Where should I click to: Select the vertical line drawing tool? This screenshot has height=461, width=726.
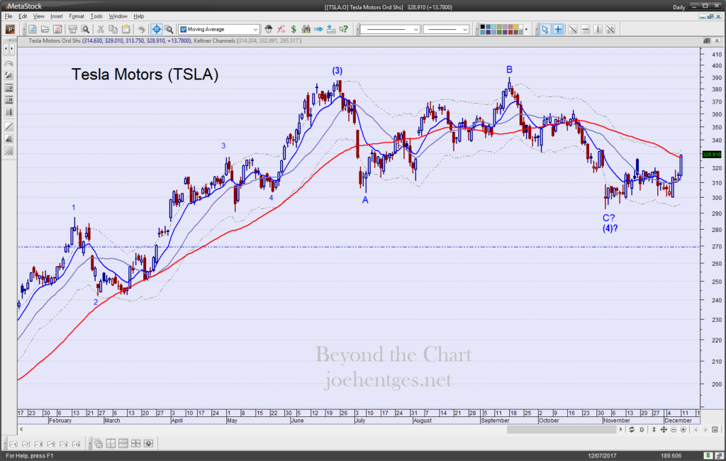tap(598, 29)
